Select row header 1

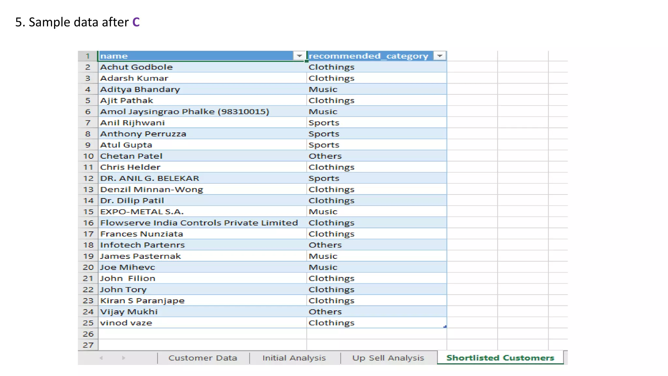click(x=88, y=56)
